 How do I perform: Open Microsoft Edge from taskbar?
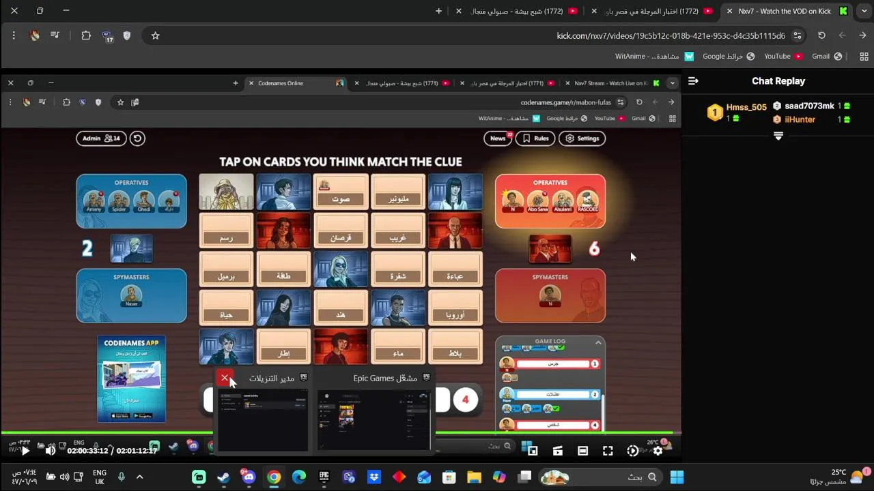point(299,477)
